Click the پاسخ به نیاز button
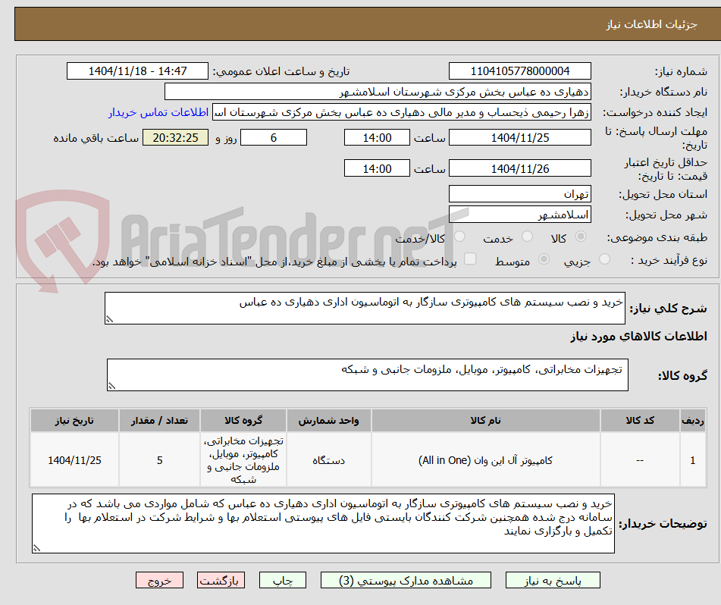Viewport: 721px width, 605px height. point(553,580)
